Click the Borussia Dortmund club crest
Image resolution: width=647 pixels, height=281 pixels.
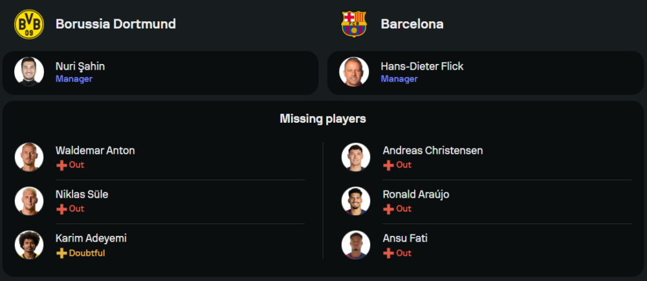pyautogui.click(x=29, y=24)
